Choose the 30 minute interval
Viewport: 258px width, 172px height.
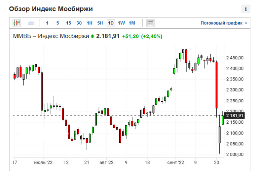[79, 23]
